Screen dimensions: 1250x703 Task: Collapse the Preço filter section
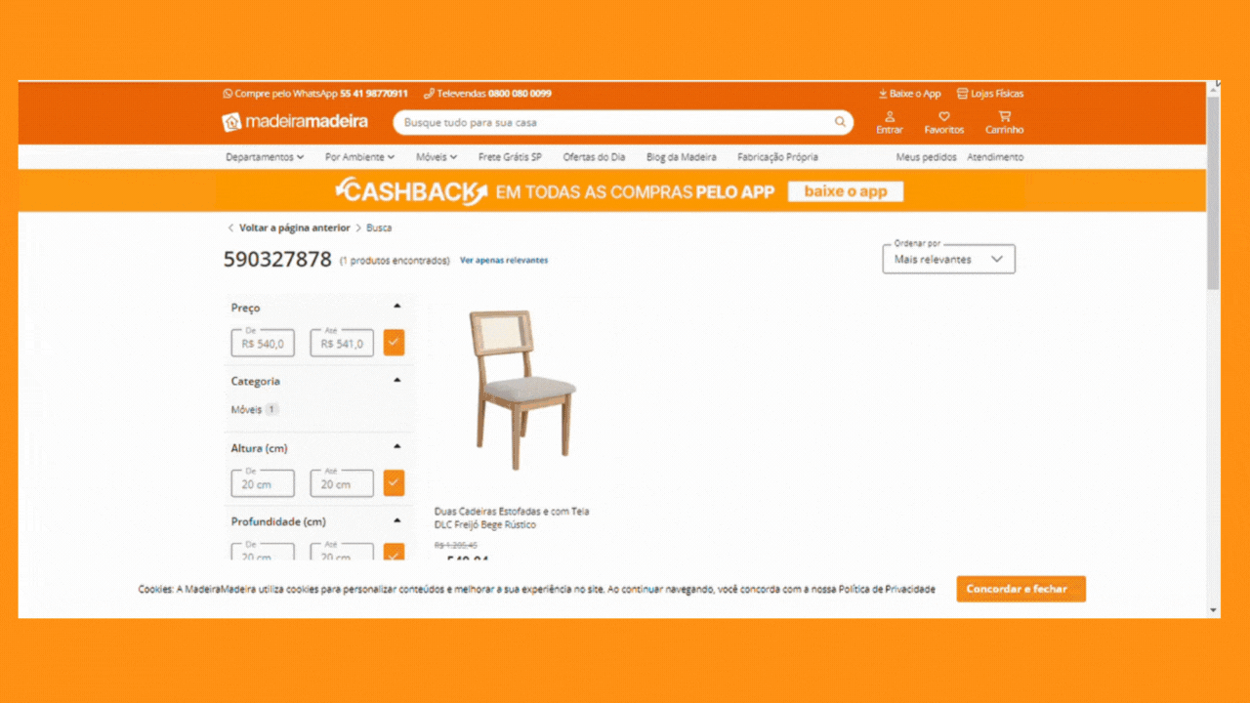click(x=397, y=306)
